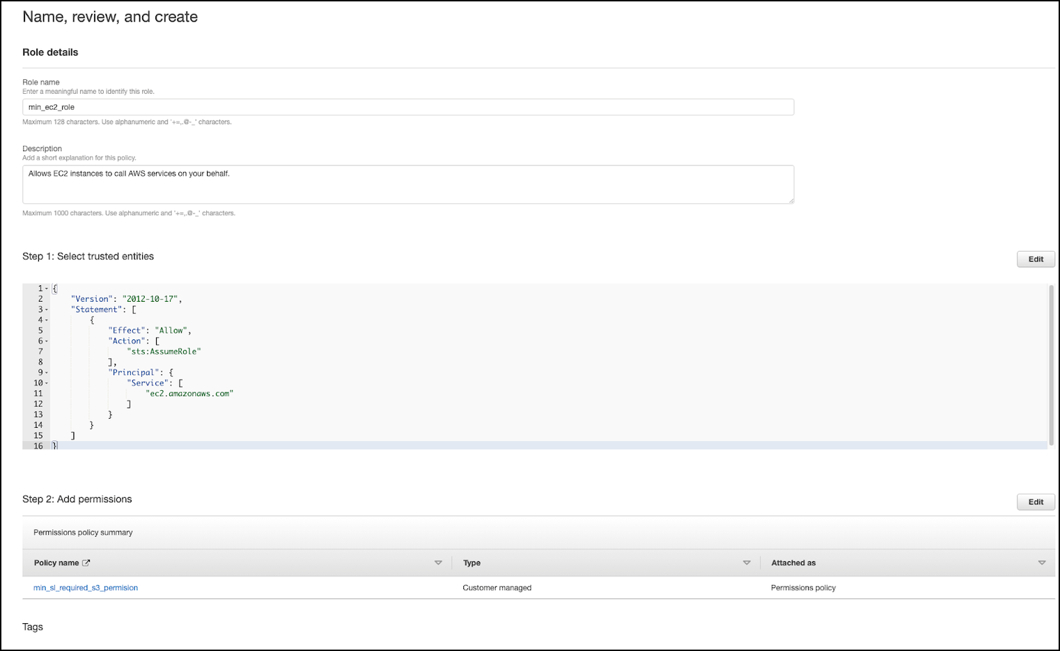Select line number 16 in editor gutter
The width and height of the screenshot is (1060, 651).
tap(38, 446)
